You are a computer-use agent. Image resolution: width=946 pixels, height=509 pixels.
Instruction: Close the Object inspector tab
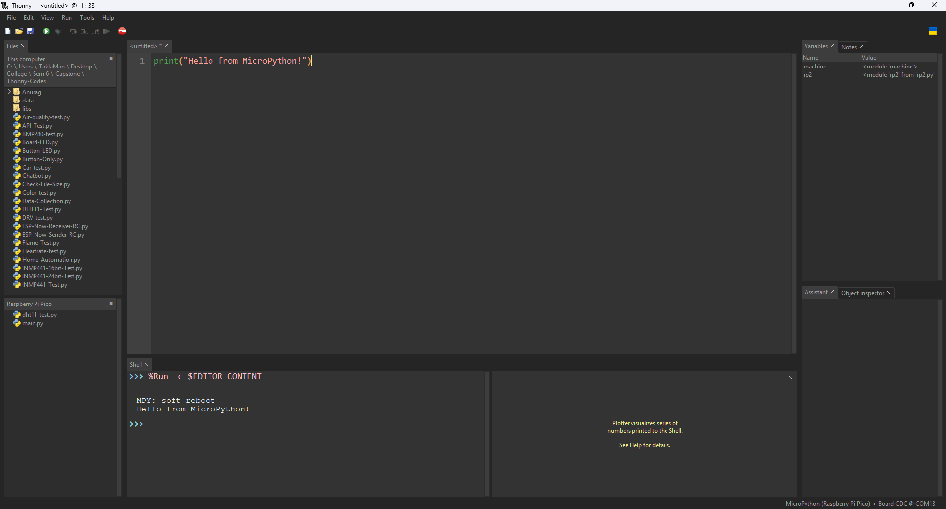[889, 293]
